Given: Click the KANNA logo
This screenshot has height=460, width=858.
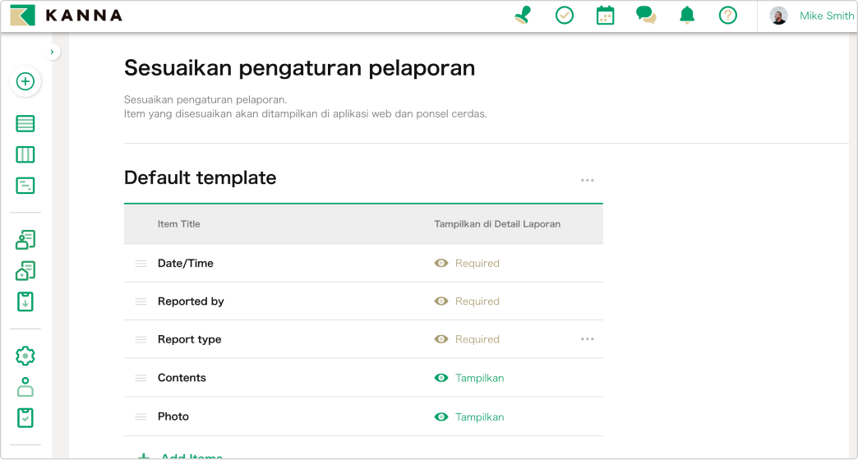Looking at the screenshot, I should tap(67, 16).
